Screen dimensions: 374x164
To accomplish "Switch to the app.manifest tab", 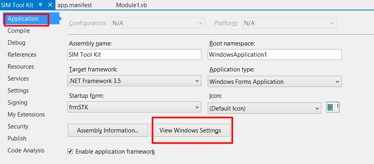I will pos(75,5).
